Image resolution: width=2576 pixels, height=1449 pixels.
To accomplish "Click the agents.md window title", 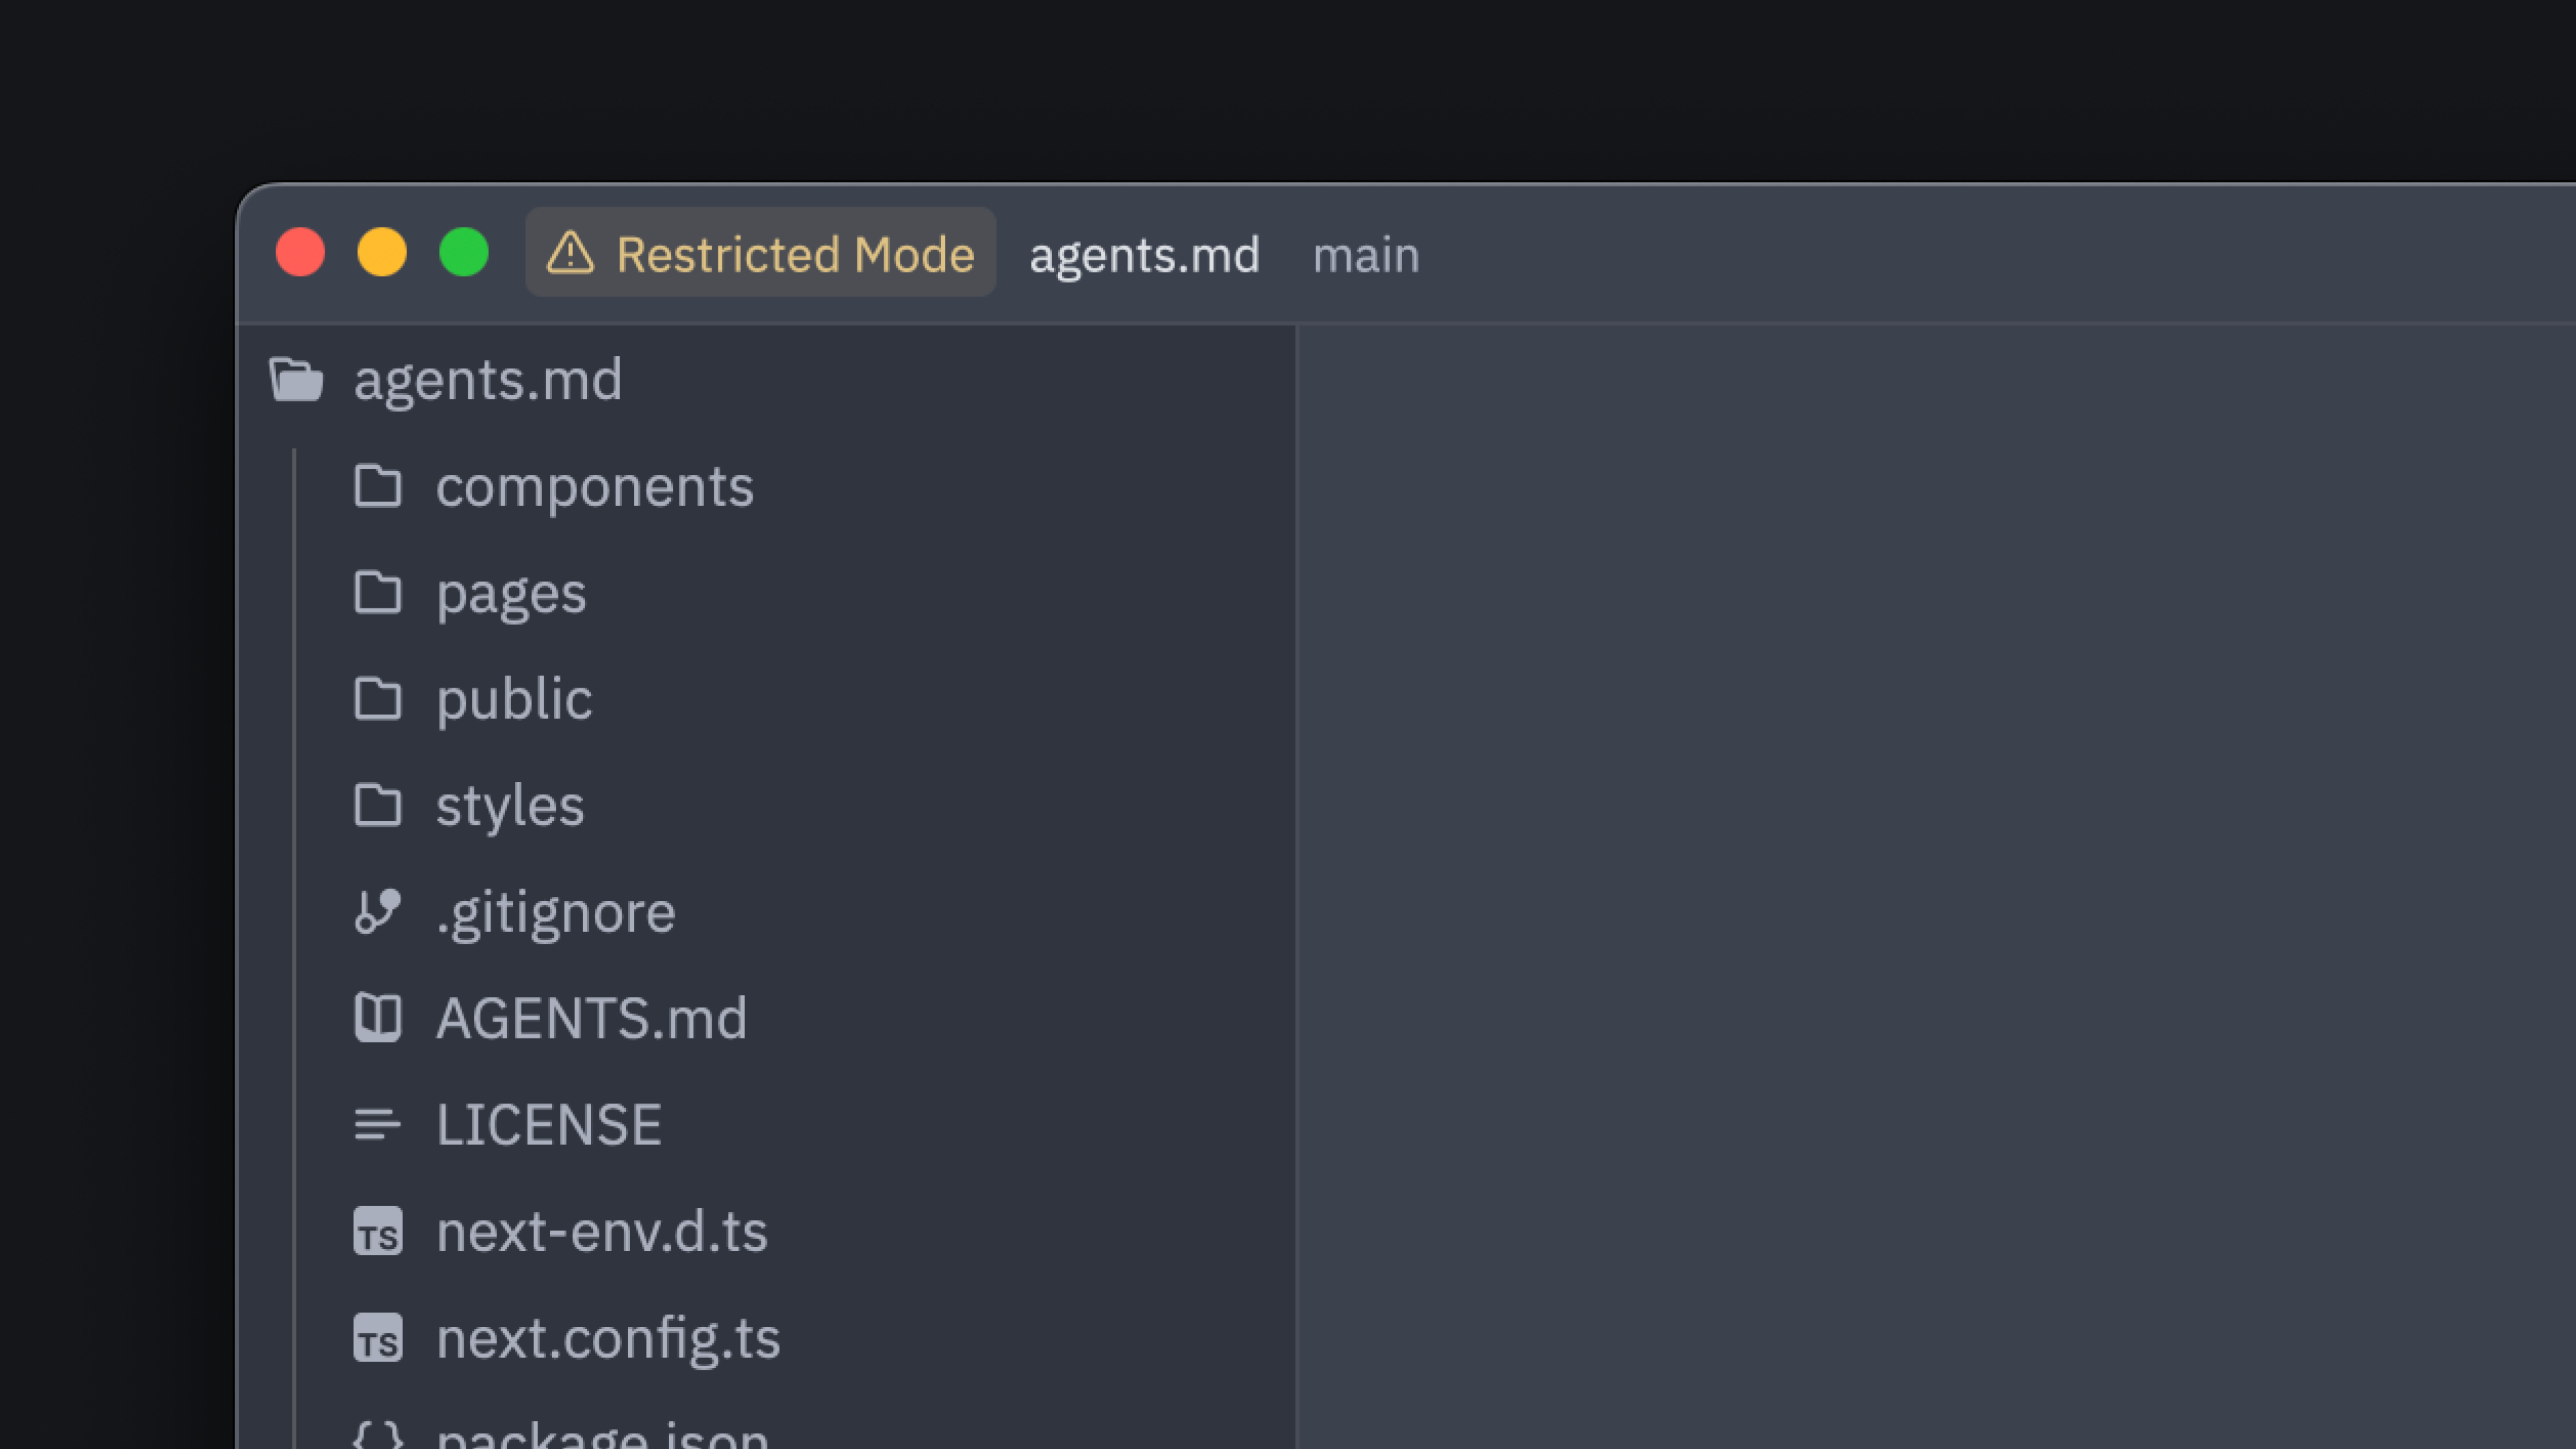I will point(1144,255).
